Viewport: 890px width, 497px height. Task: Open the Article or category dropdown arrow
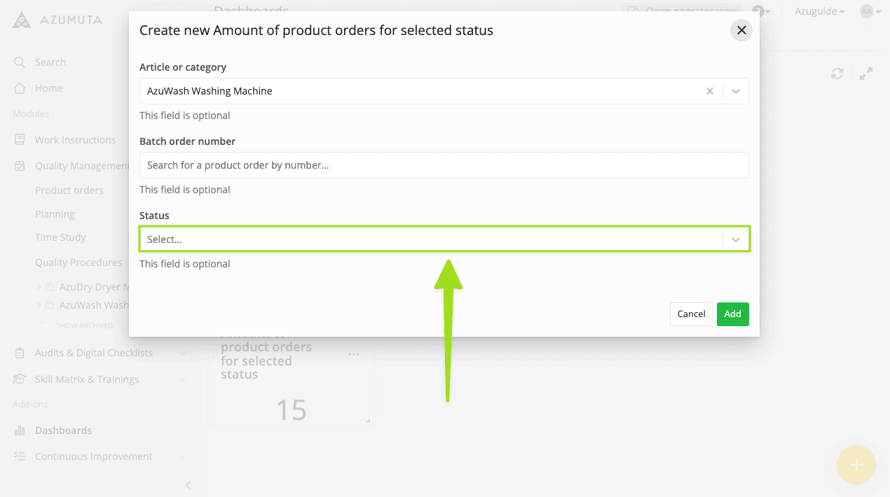[x=735, y=91]
